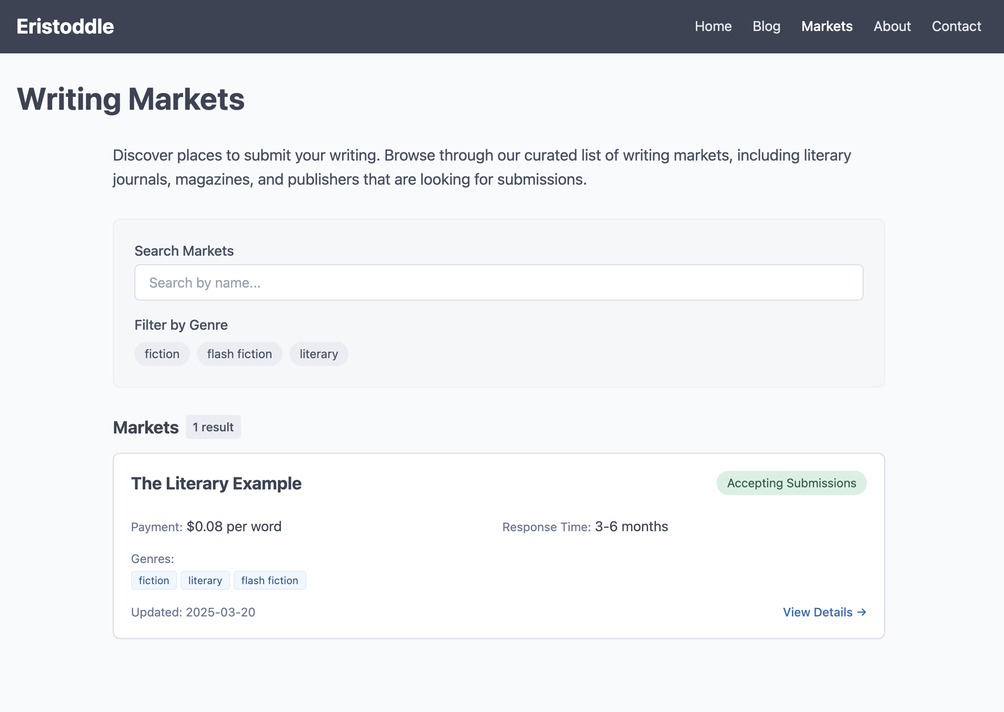Focus the Search by name field
1004x712 pixels.
499,282
